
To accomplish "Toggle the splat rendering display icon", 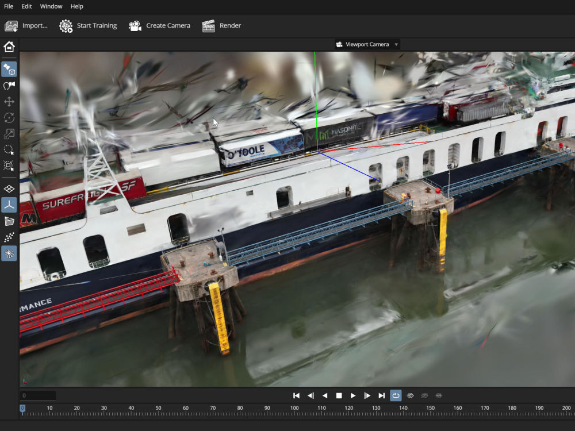I will [x=9, y=253].
